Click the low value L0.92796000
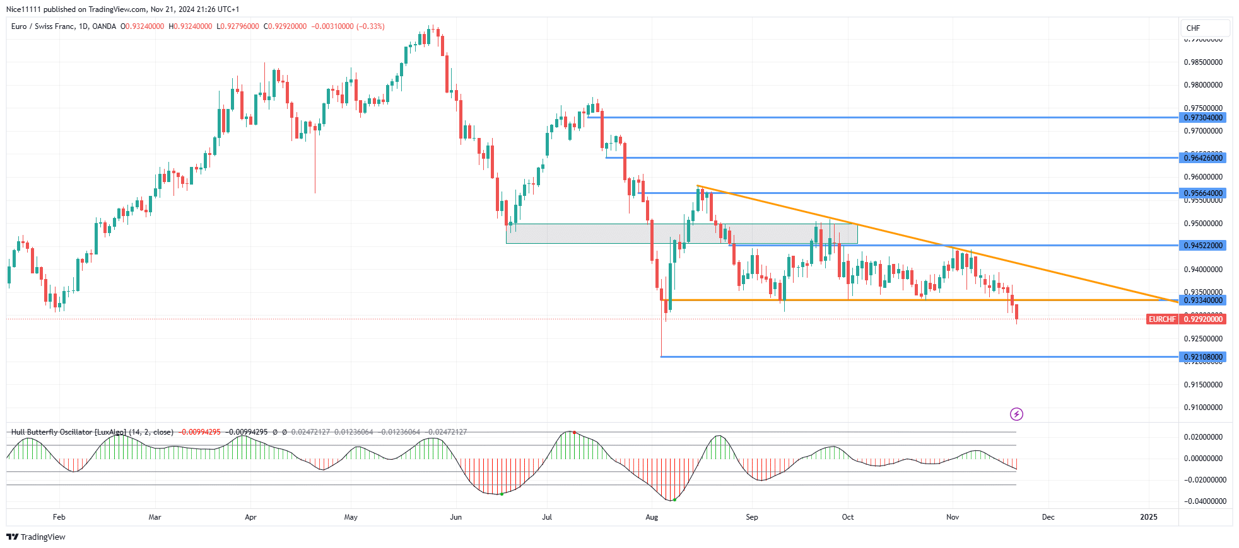The image size is (1239, 548). [x=238, y=26]
